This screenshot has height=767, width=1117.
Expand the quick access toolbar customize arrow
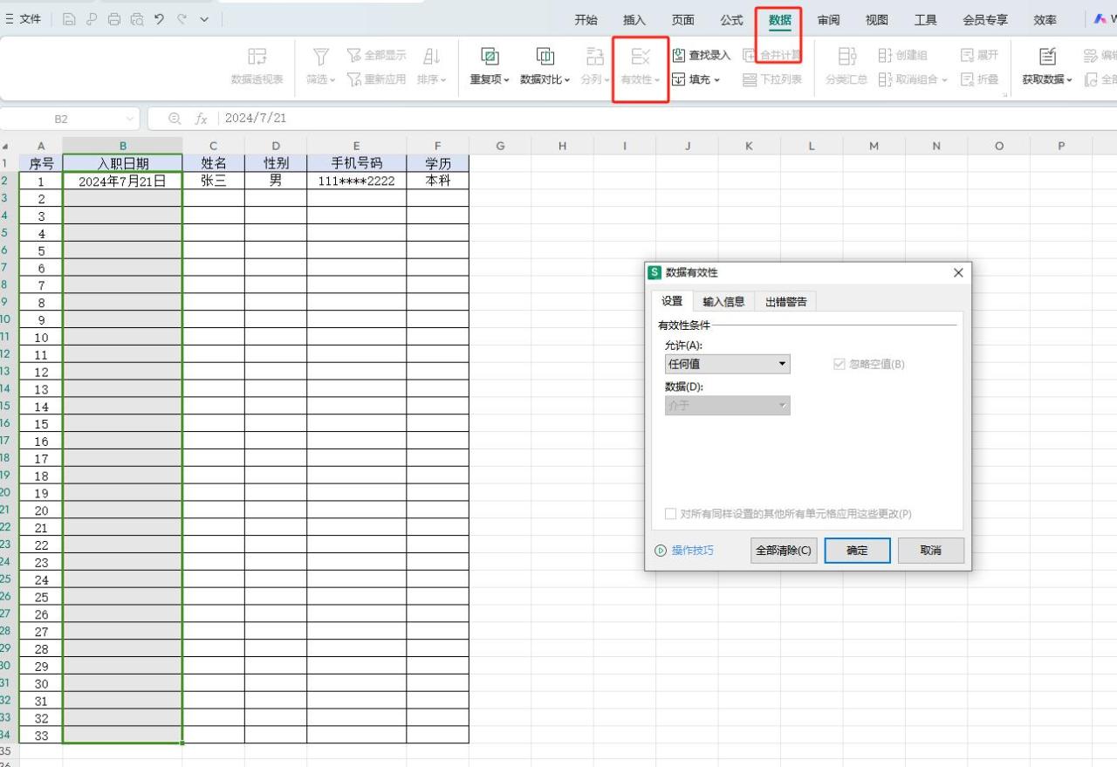pos(204,19)
